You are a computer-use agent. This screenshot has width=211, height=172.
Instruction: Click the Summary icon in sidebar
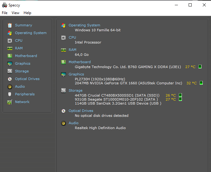point(10,25)
